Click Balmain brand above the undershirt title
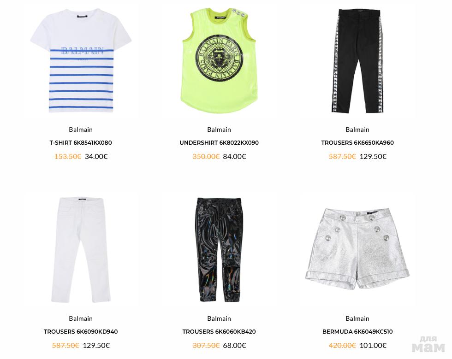Screen dimensions: 452x359 pos(219,129)
